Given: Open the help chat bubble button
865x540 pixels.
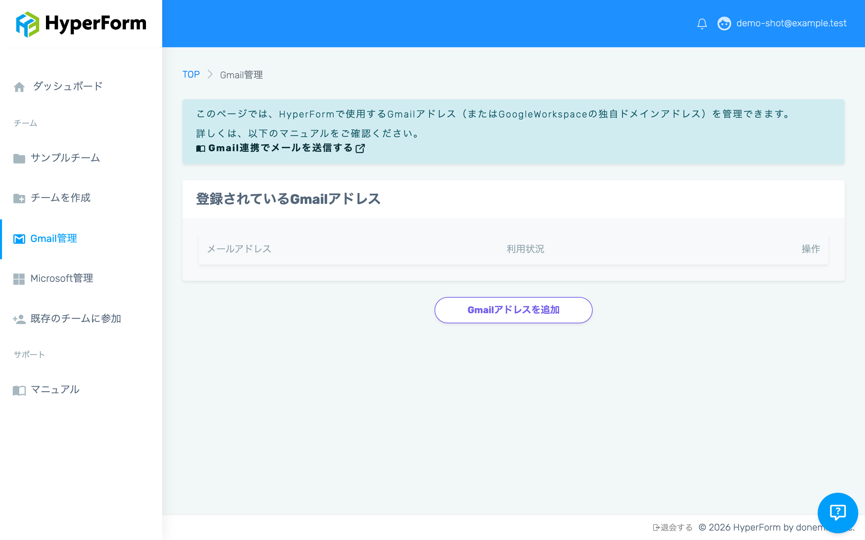Looking at the screenshot, I should click(x=838, y=513).
